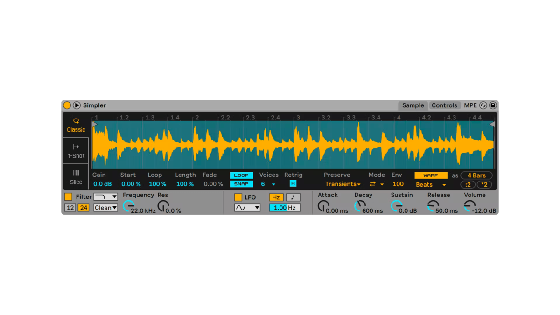Click the Sustain knob
Screen dimensions: 560x315
pyautogui.click(x=396, y=206)
